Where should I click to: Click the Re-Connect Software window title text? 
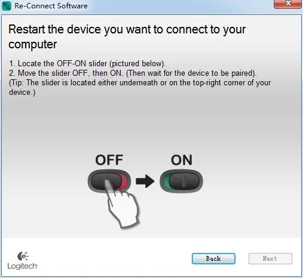point(51,6)
